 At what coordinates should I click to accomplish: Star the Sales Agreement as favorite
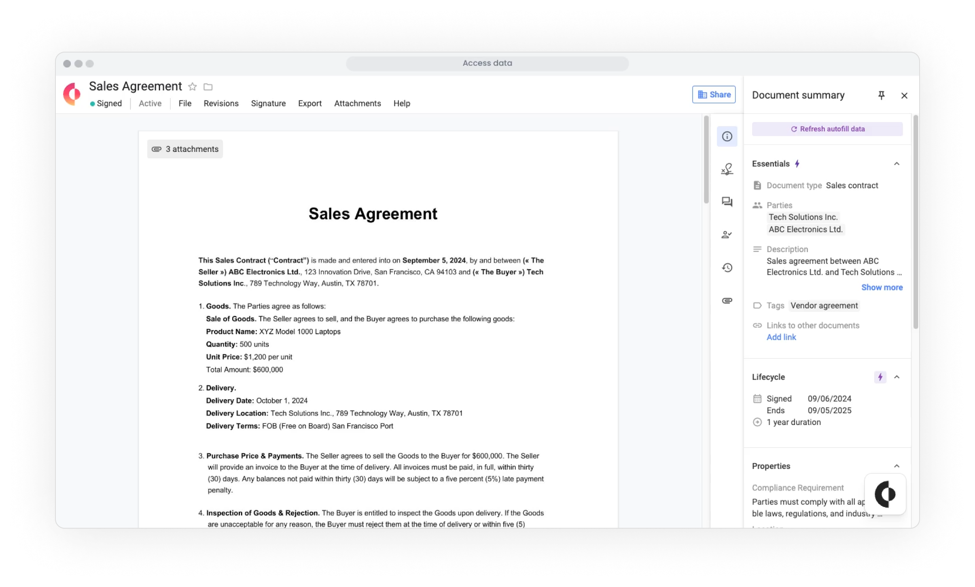click(193, 87)
